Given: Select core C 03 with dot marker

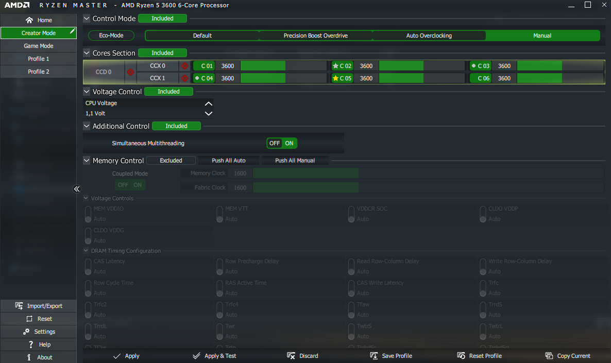Looking at the screenshot, I should tap(481, 66).
